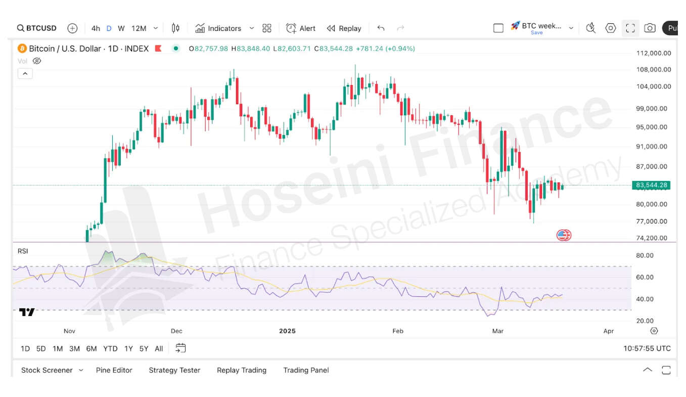Switch to the 12M interval

tap(139, 28)
